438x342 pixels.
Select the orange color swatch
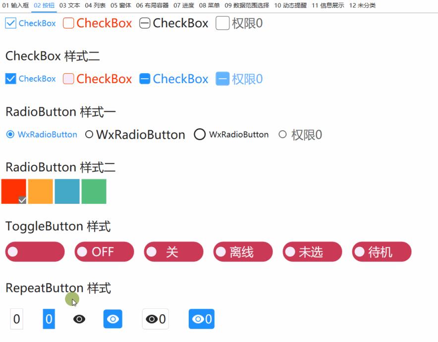coord(41,192)
